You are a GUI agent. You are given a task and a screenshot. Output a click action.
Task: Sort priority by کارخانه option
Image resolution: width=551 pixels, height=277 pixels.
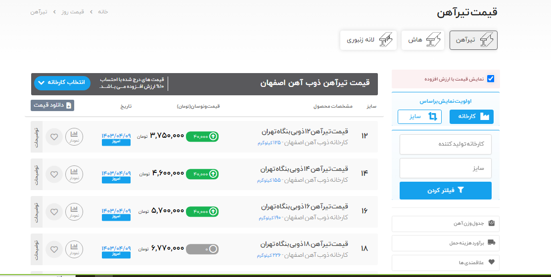[x=471, y=117]
